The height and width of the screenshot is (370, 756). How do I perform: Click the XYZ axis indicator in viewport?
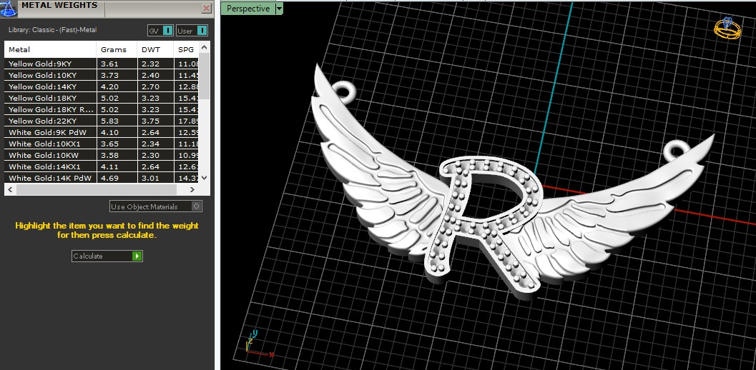tap(258, 344)
